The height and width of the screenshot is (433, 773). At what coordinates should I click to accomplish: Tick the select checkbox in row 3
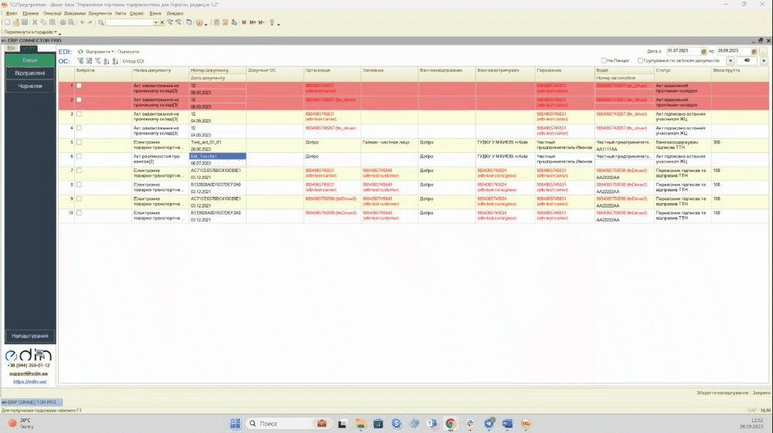79,113
